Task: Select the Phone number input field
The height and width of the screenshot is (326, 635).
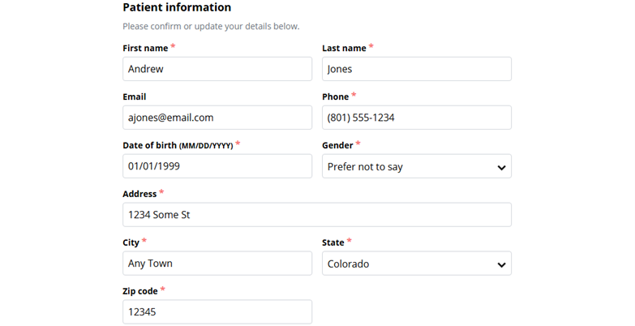Action: pyautogui.click(x=416, y=118)
